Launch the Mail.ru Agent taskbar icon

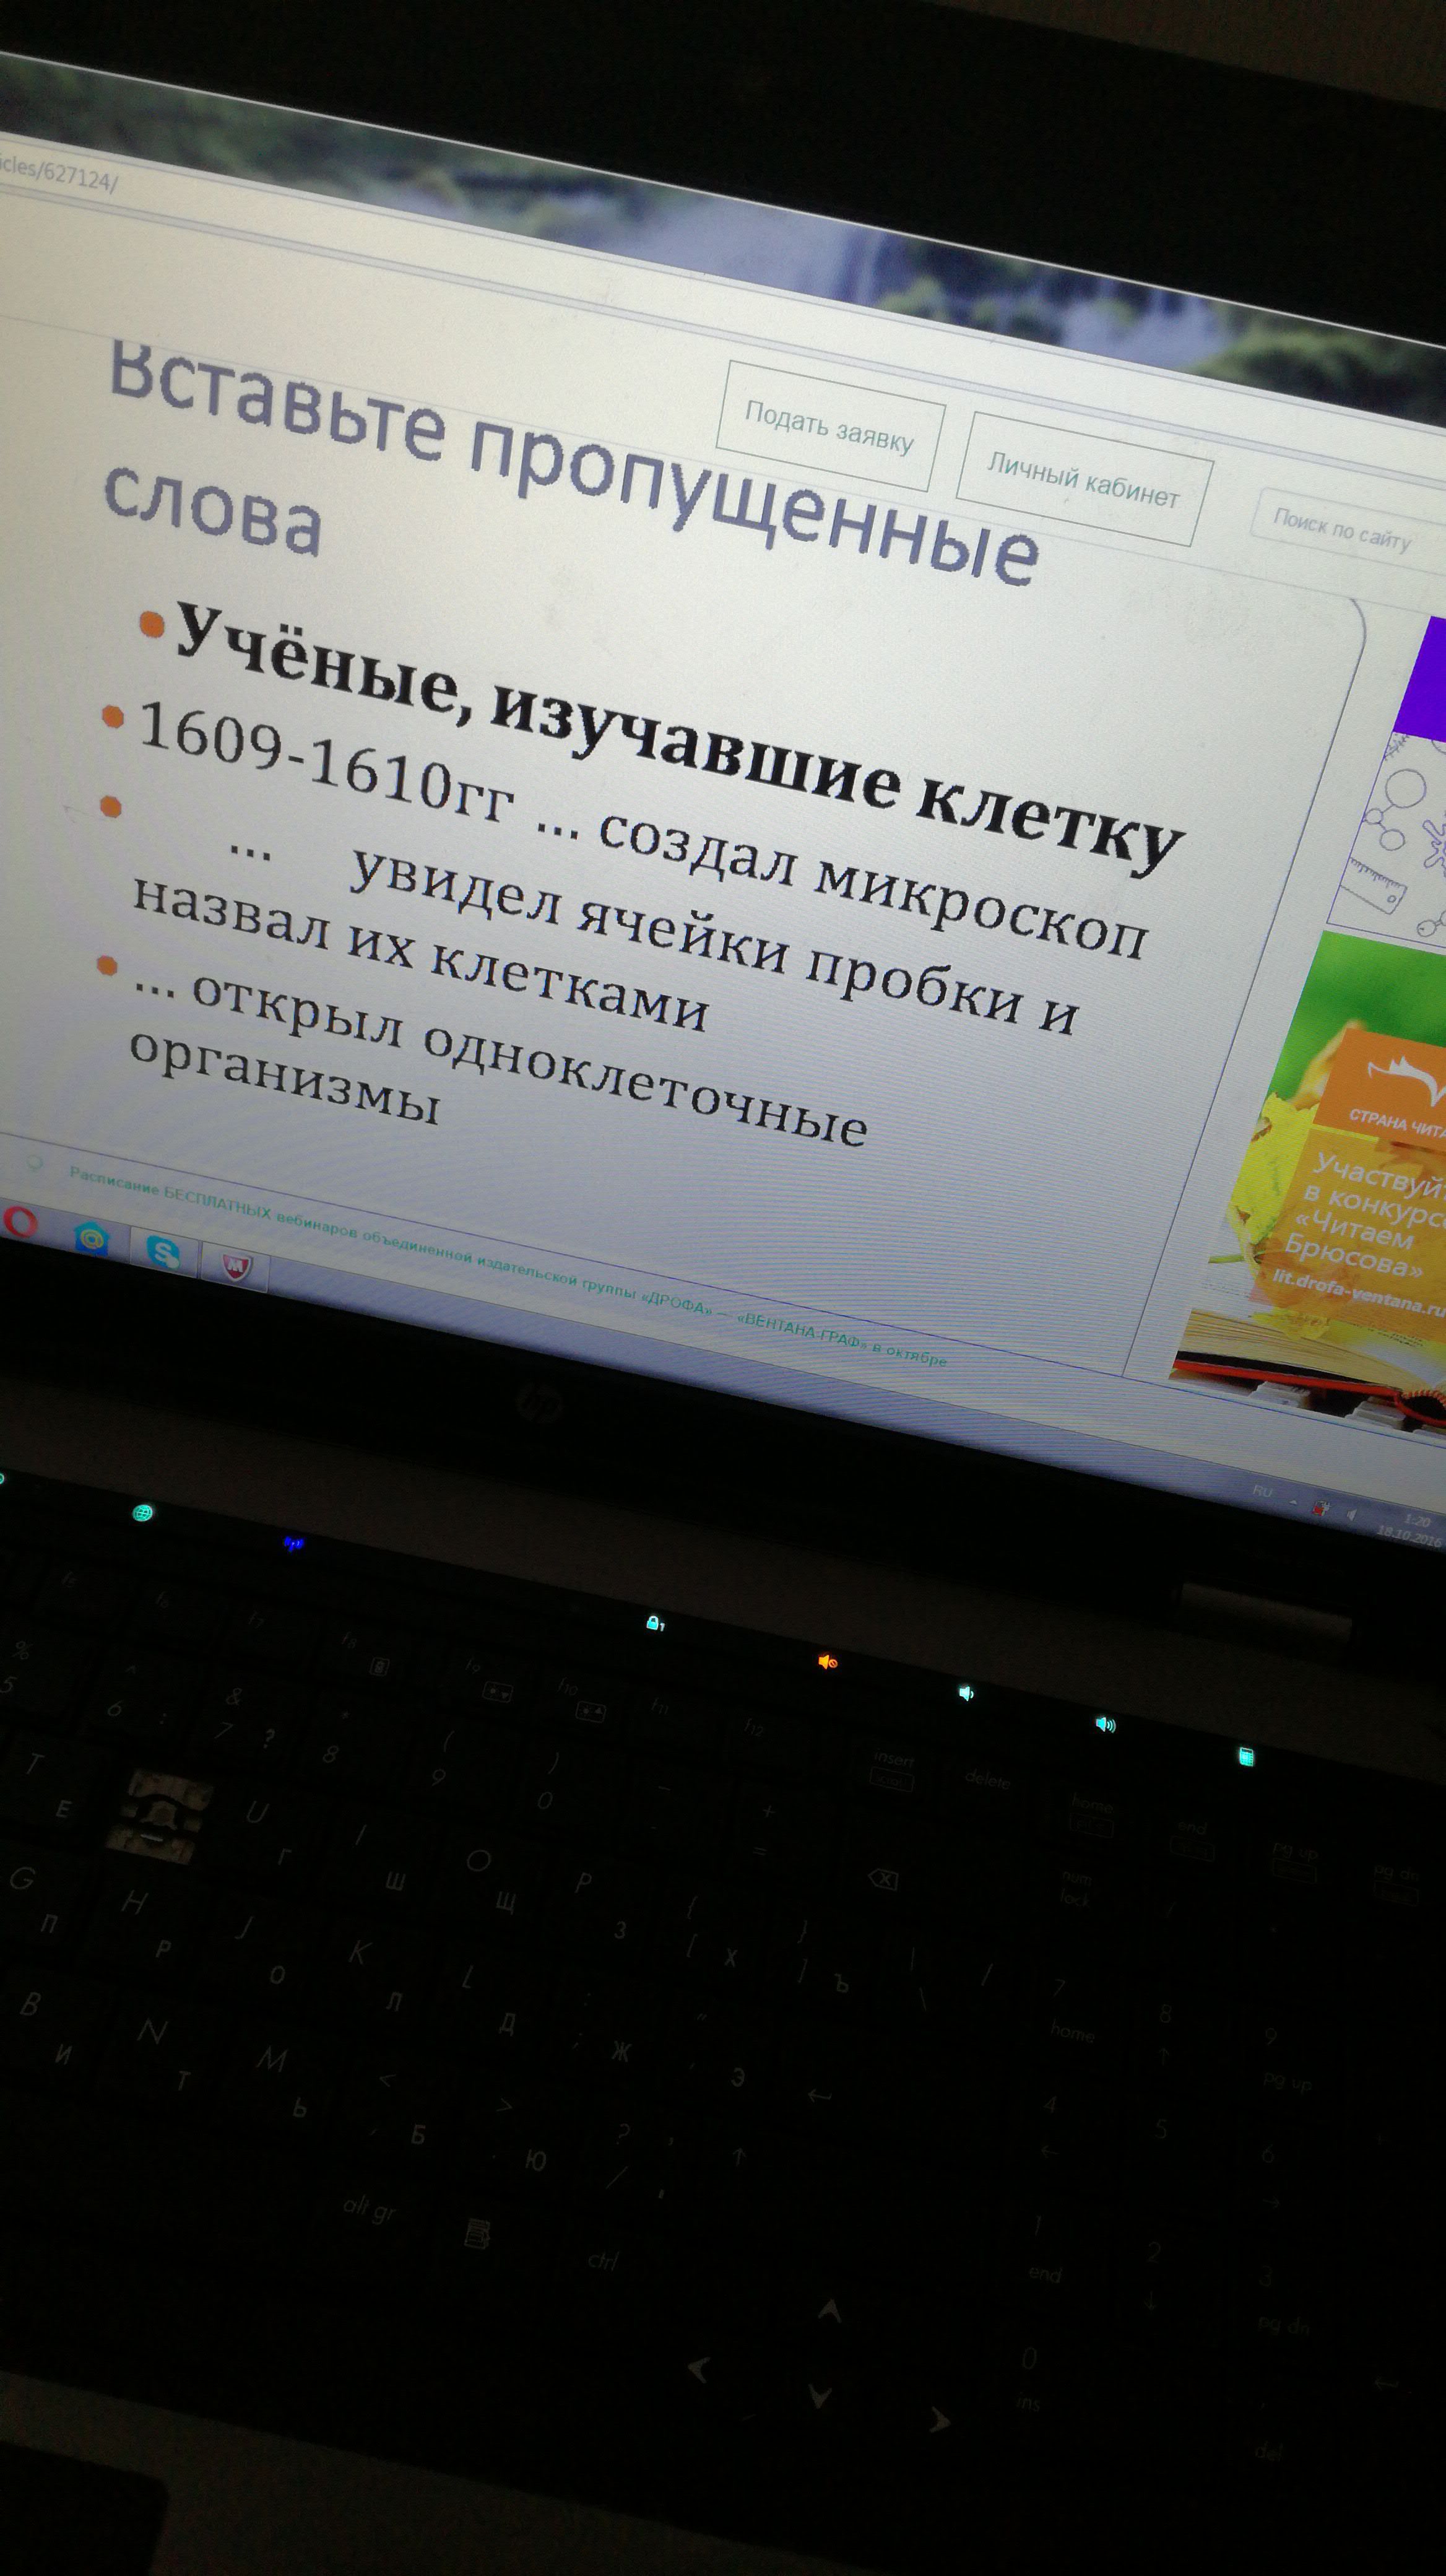click(x=92, y=1239)
